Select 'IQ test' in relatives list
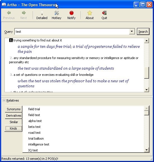Screen dimensions: 154x162 (x=33, y=150)
